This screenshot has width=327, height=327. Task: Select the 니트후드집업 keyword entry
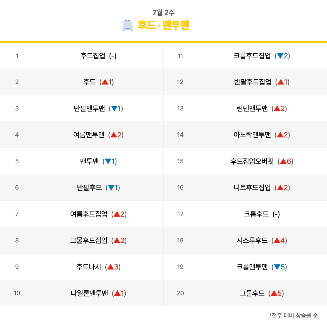(252, 188)
